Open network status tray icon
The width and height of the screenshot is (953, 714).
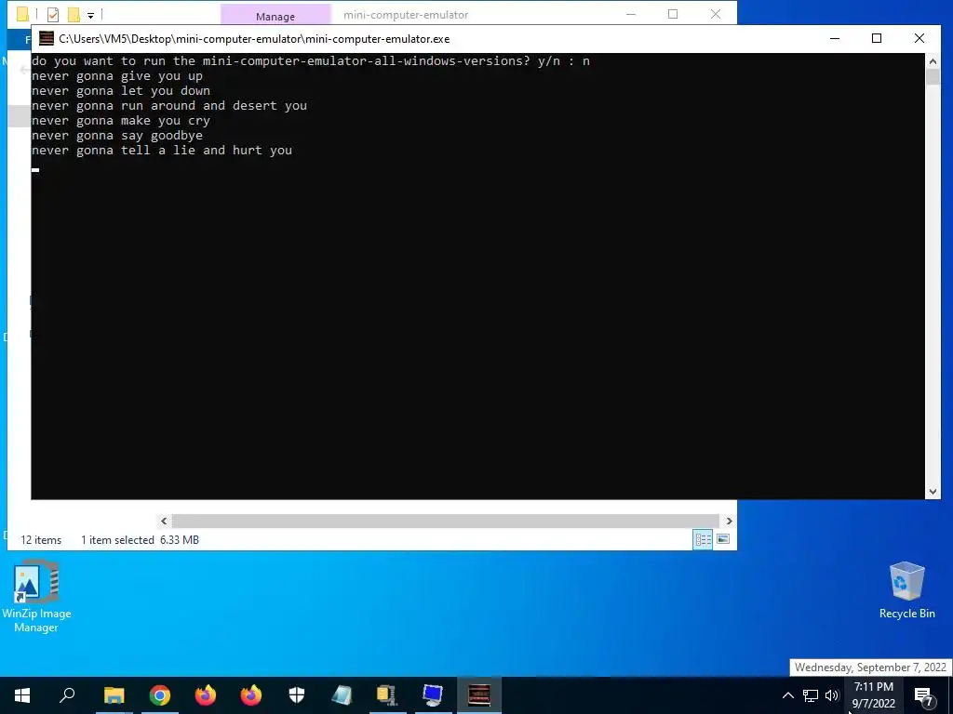[811, 695]
